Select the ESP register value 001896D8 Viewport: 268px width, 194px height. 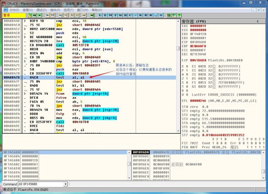pos(198,42)
